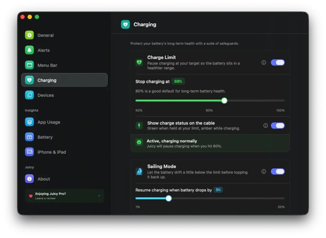Click the Menu Bar window icon

pos(29,65)
